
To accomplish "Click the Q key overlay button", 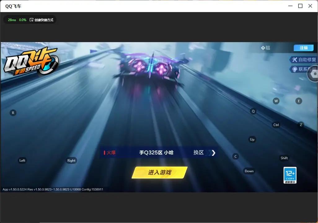I will click(253, 111).
